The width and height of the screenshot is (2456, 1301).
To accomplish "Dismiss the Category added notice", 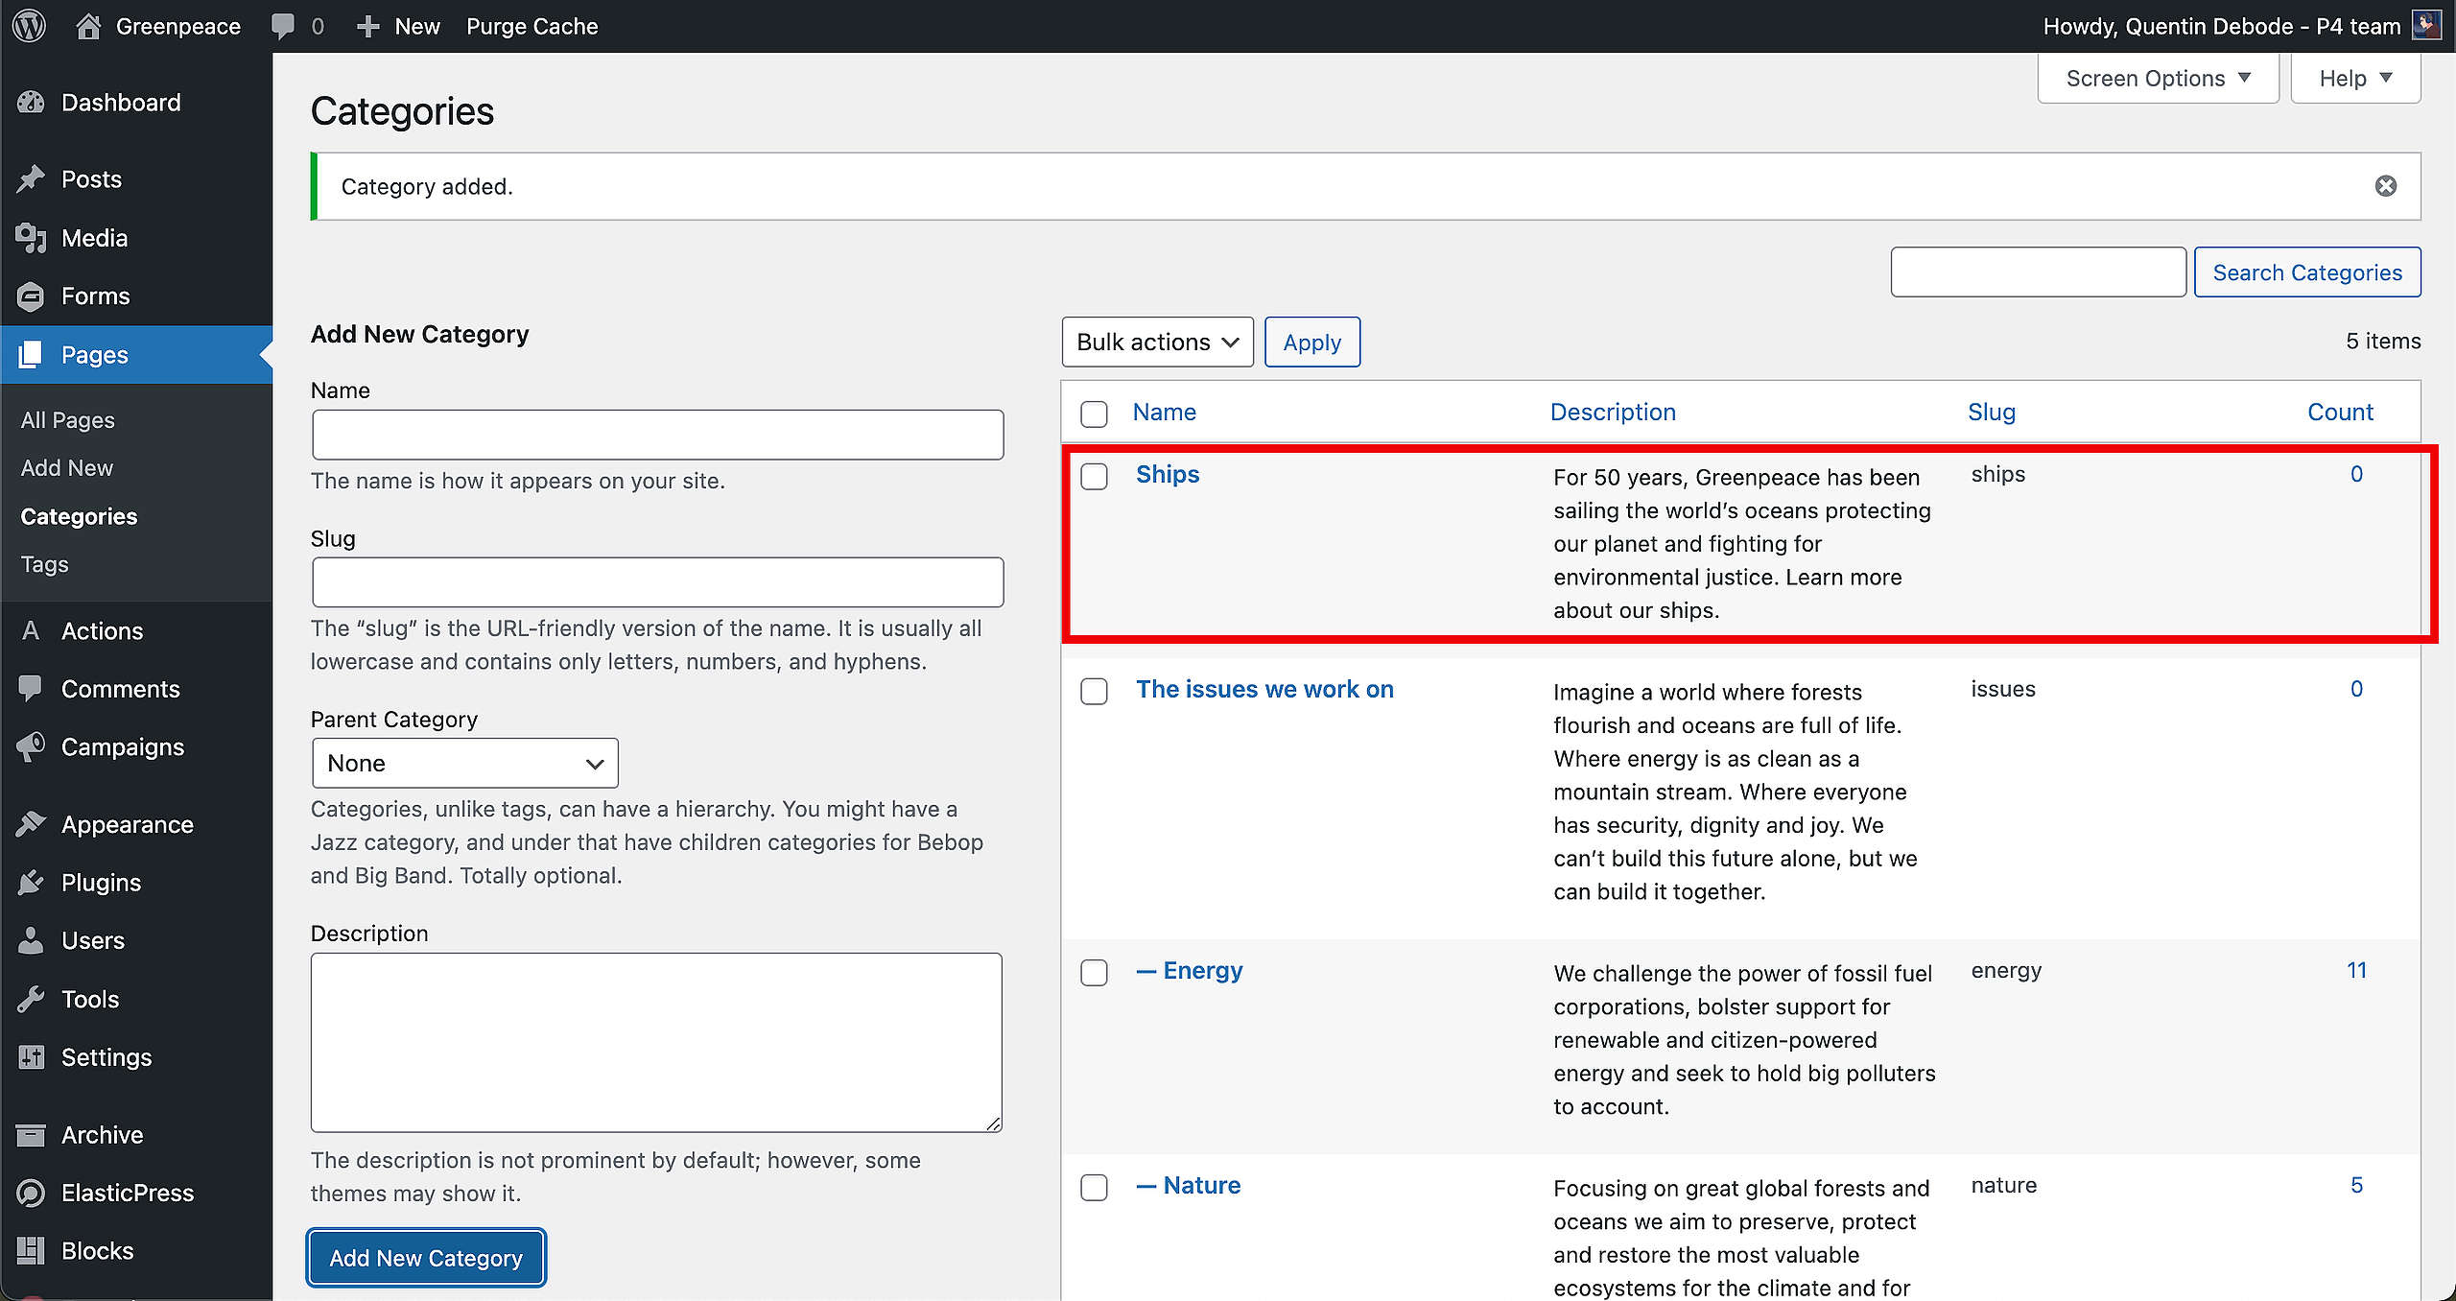I will click(x=2385, y=186).
